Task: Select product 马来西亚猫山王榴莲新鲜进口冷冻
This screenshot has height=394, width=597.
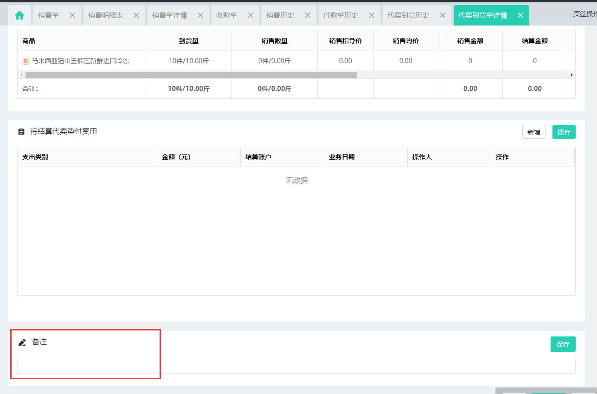Action: coord(80,61)
